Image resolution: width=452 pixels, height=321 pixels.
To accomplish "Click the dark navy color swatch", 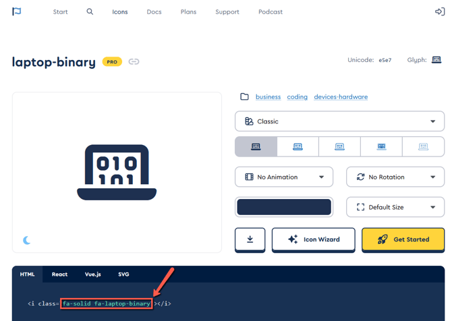I will (284, 207).
